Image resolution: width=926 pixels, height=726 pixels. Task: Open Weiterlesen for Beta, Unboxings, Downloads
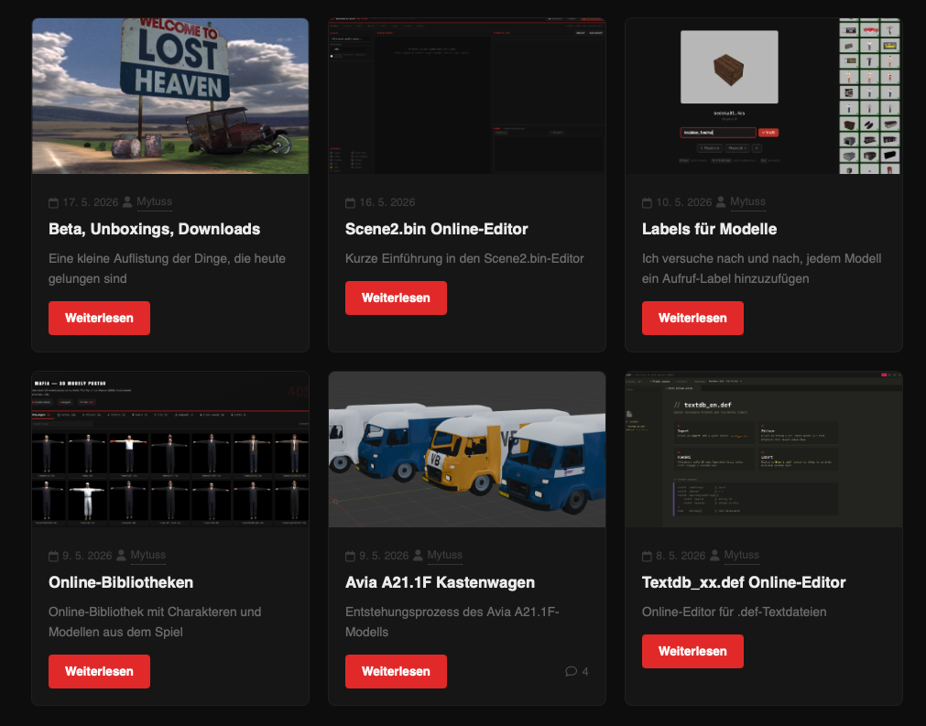(99, 319)
